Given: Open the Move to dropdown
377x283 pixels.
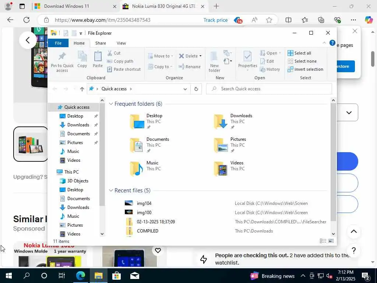Looking at the screenshot, I should point(161,56).
